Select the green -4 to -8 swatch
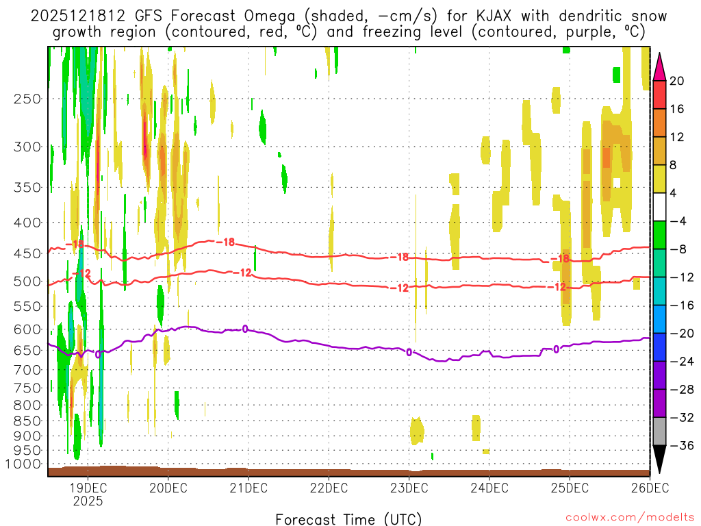The width and height of the screenshot is (701, 526). point(659,235)
